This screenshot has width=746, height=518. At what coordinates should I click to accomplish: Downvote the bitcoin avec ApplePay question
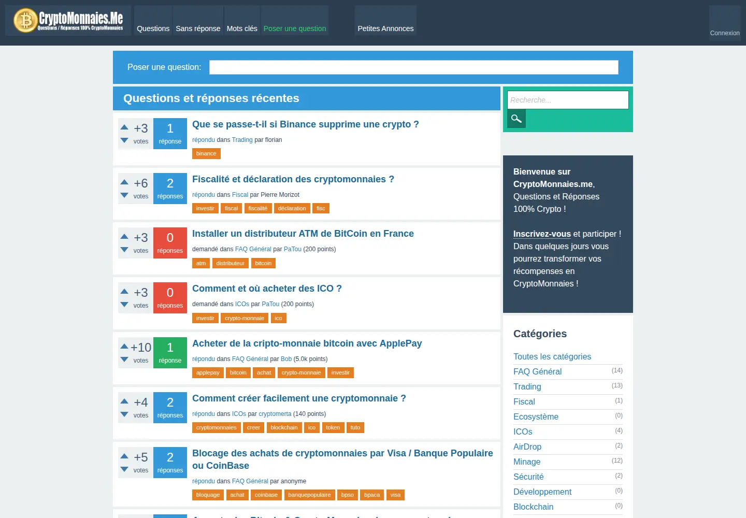(124, 359)
